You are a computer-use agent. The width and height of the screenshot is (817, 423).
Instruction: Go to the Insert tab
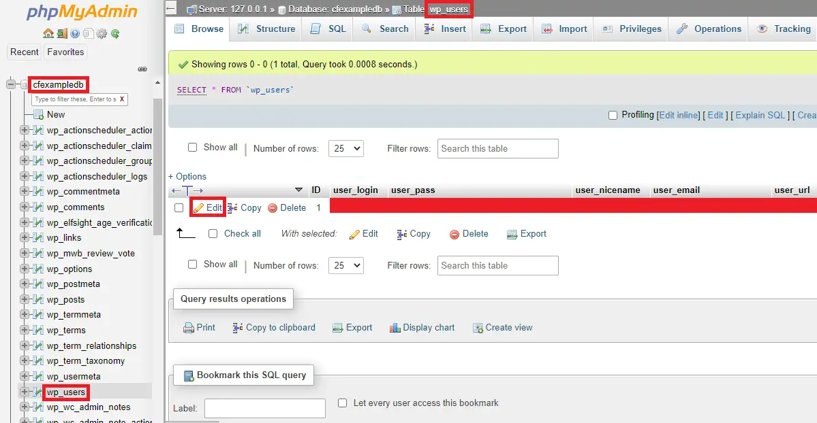coord(444,29)
